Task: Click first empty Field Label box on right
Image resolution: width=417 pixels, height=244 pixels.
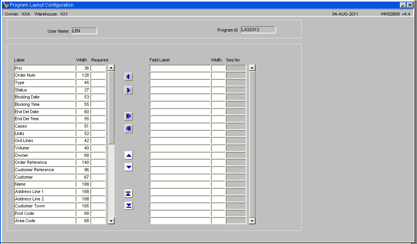Action: coord(180,68)
